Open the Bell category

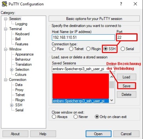click(18, 39)
